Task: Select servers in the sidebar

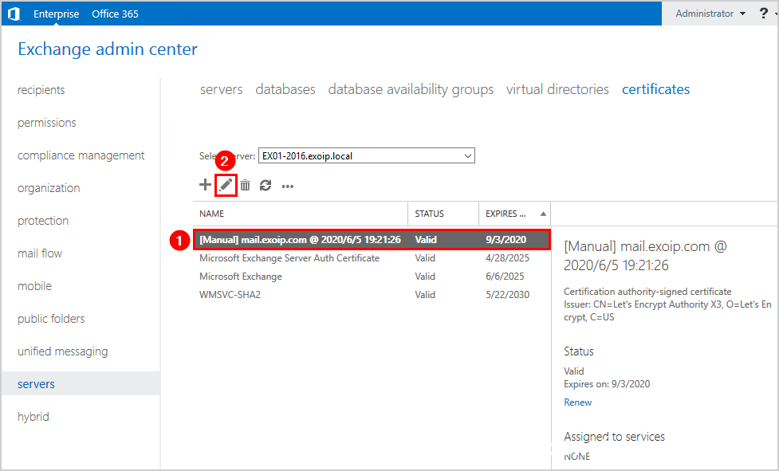Action: coord(81,383)
